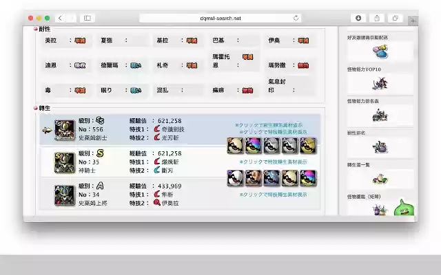
Task: Reload the page with the refresh icon
Action: click(296, 19)
